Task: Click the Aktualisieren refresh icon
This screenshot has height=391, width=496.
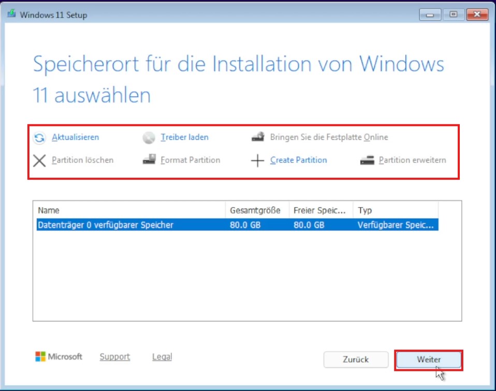Action: (39, 138)
